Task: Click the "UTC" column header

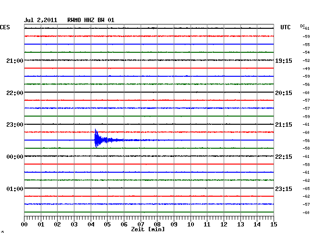Action: click(286, 27)
